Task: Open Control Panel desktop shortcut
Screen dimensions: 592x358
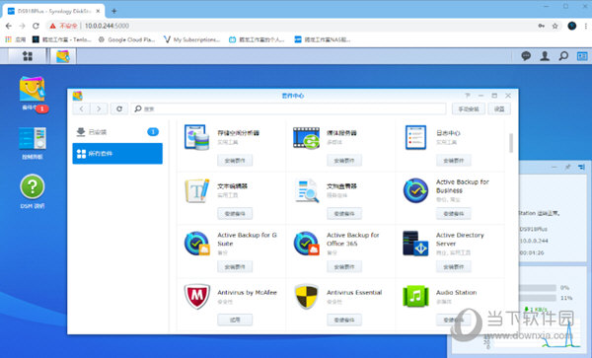Action: [x=33, y=138]
